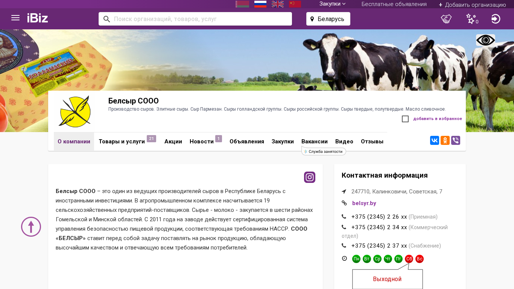
Task: Select Thursday (Чт) working hours
Action: (388, 259)
